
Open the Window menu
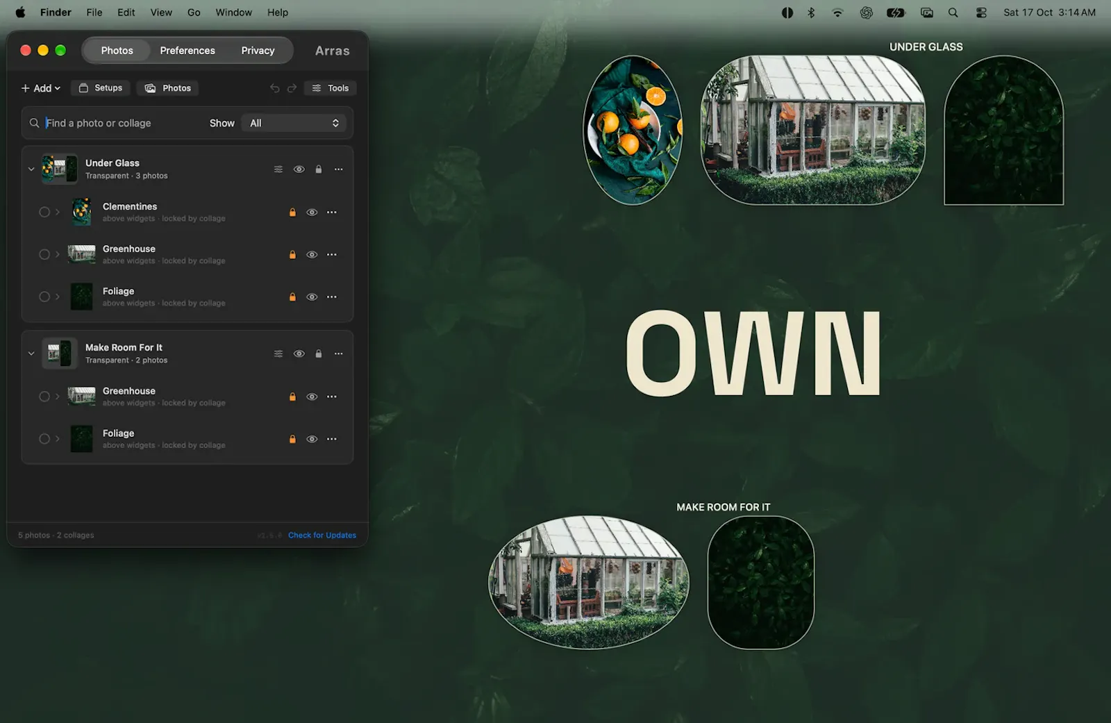pyautogui.click(x=233, y=13)
